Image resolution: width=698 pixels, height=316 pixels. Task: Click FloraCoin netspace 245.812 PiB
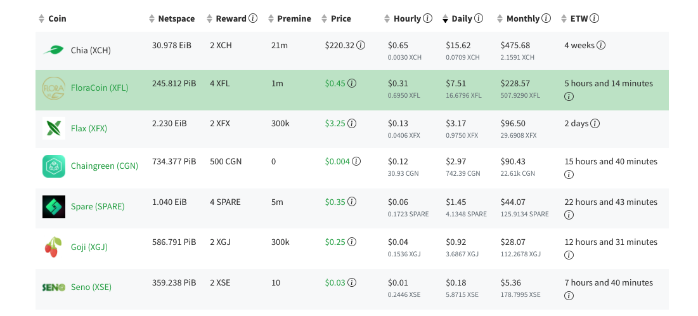tap(174, 83)
